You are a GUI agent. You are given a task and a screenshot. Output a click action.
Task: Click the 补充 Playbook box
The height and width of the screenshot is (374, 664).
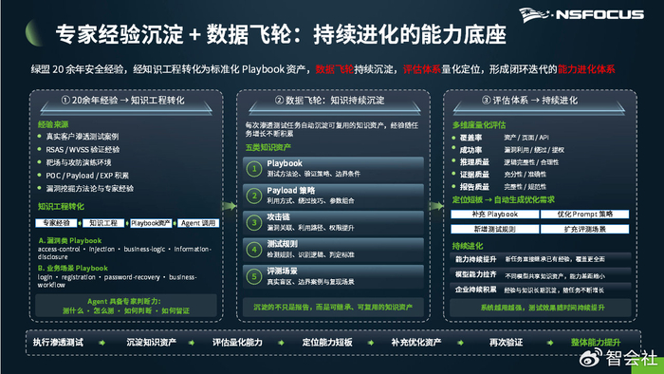coord(494,214)
